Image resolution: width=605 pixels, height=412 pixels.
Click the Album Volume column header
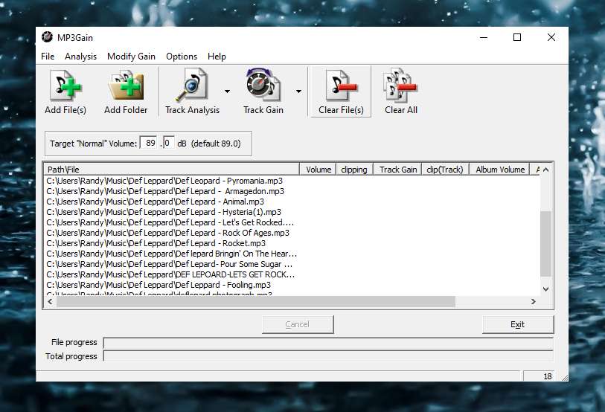coord(499,170)
